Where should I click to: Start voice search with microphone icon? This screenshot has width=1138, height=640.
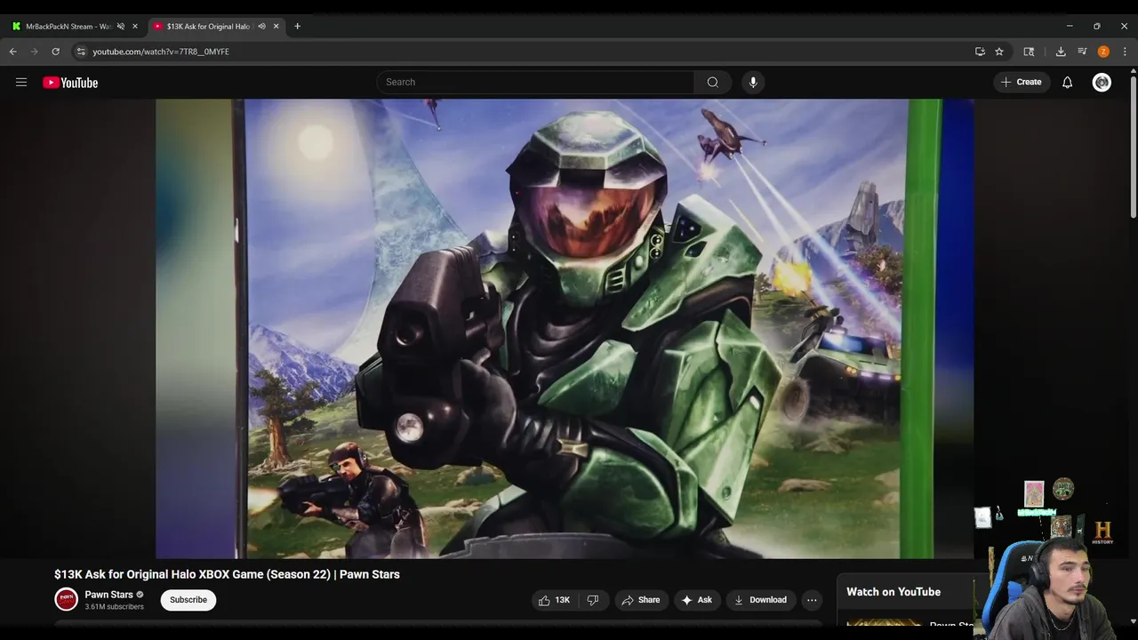[x=753, y=82]
